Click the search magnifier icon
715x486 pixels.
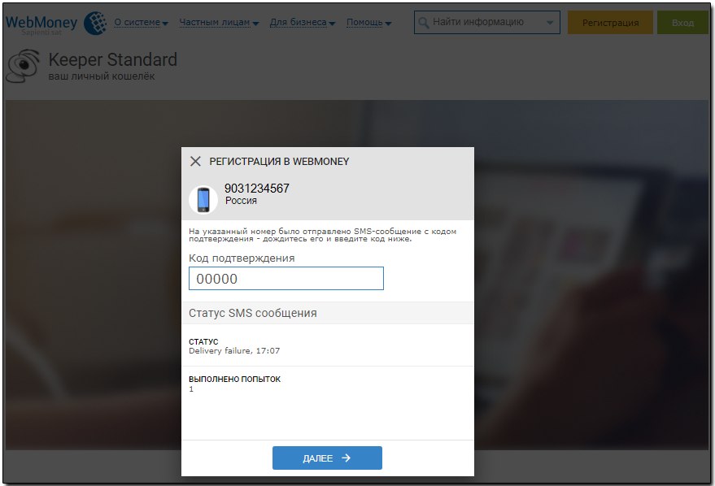tap(424, 23)
